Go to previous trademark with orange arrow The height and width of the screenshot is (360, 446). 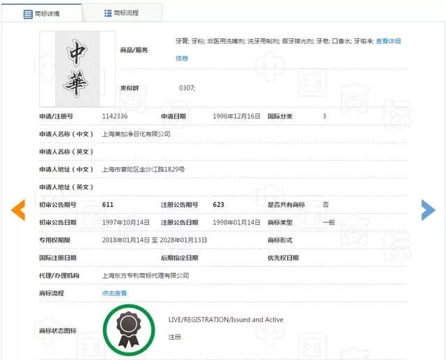tap(18, 210)
